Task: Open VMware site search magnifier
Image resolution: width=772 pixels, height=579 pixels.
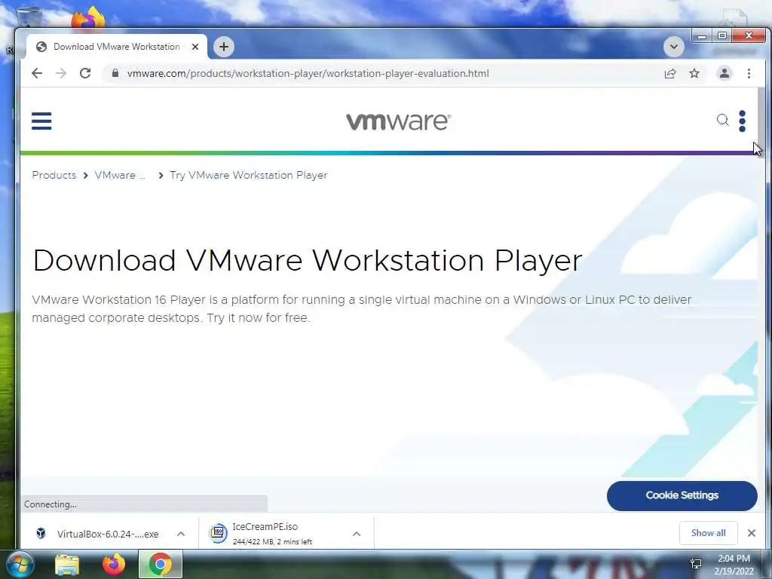Action: pyautogui.click(x=722, y=120)
